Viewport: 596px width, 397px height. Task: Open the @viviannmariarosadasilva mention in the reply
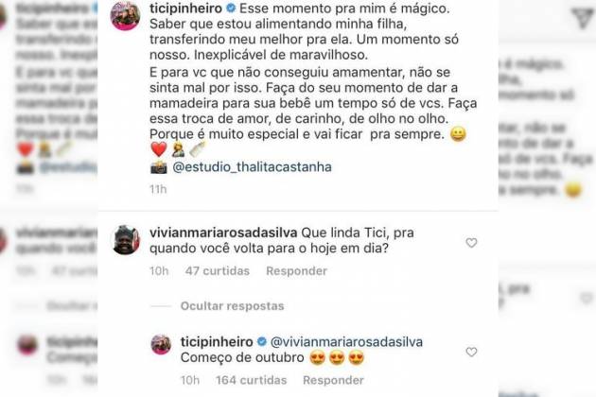[346, 342]
